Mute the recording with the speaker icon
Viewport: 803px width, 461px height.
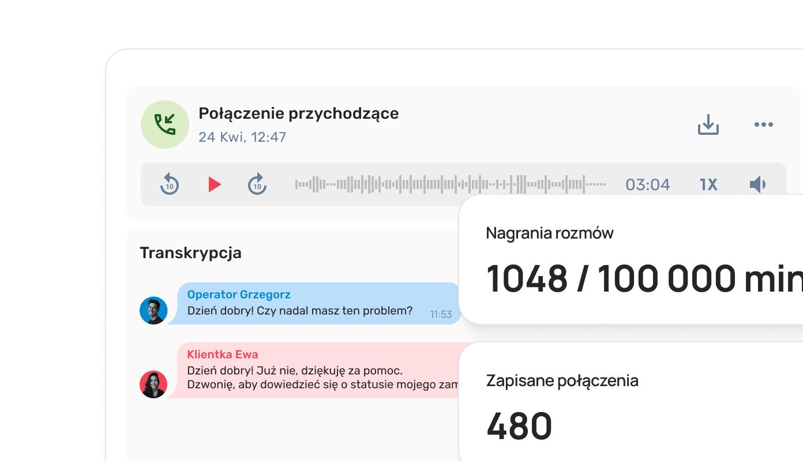click(x=757, y=184)
